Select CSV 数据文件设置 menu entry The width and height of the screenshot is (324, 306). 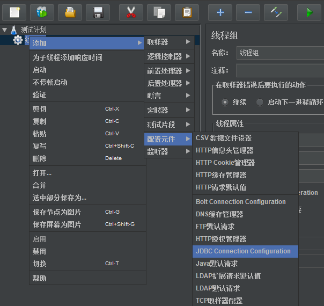point(223,138)
